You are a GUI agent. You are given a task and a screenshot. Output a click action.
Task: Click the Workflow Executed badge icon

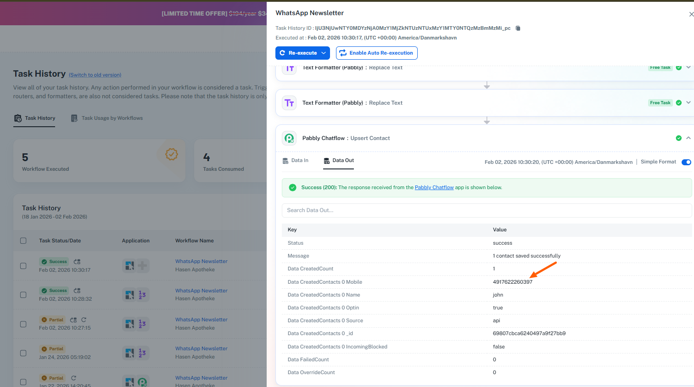[x=171, y=155]
